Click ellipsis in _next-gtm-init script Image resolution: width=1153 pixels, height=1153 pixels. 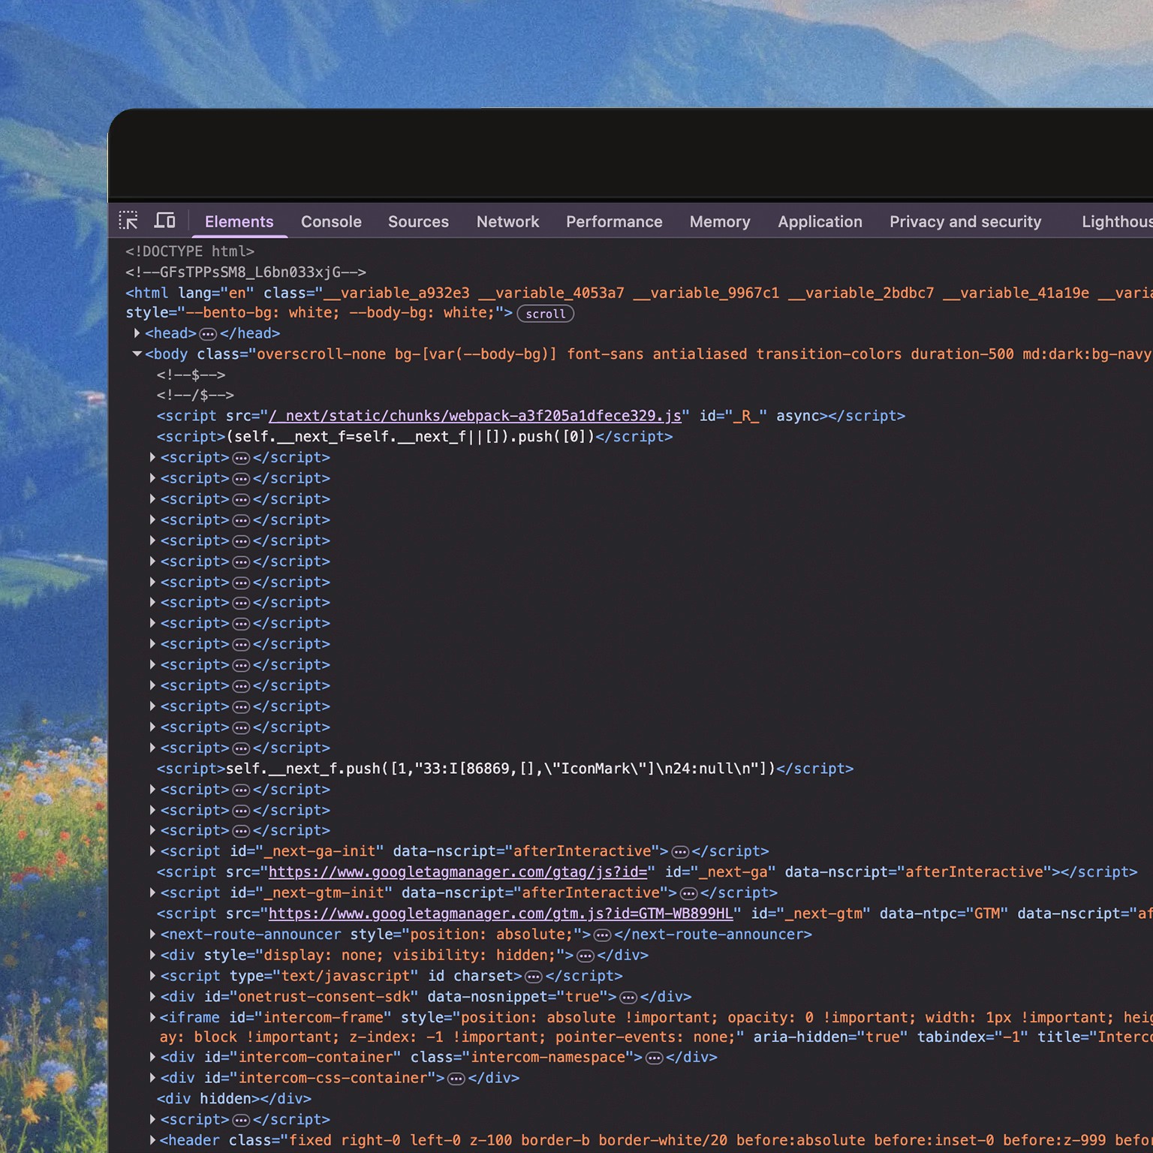tap(688, 893)
